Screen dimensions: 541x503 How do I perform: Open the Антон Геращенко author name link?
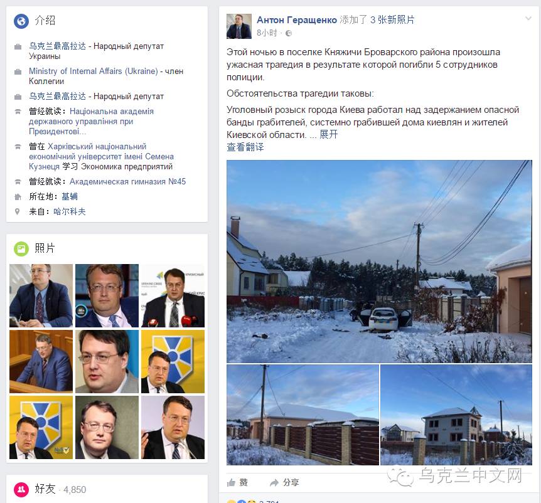pyautogui.click(x=297, y=20)
